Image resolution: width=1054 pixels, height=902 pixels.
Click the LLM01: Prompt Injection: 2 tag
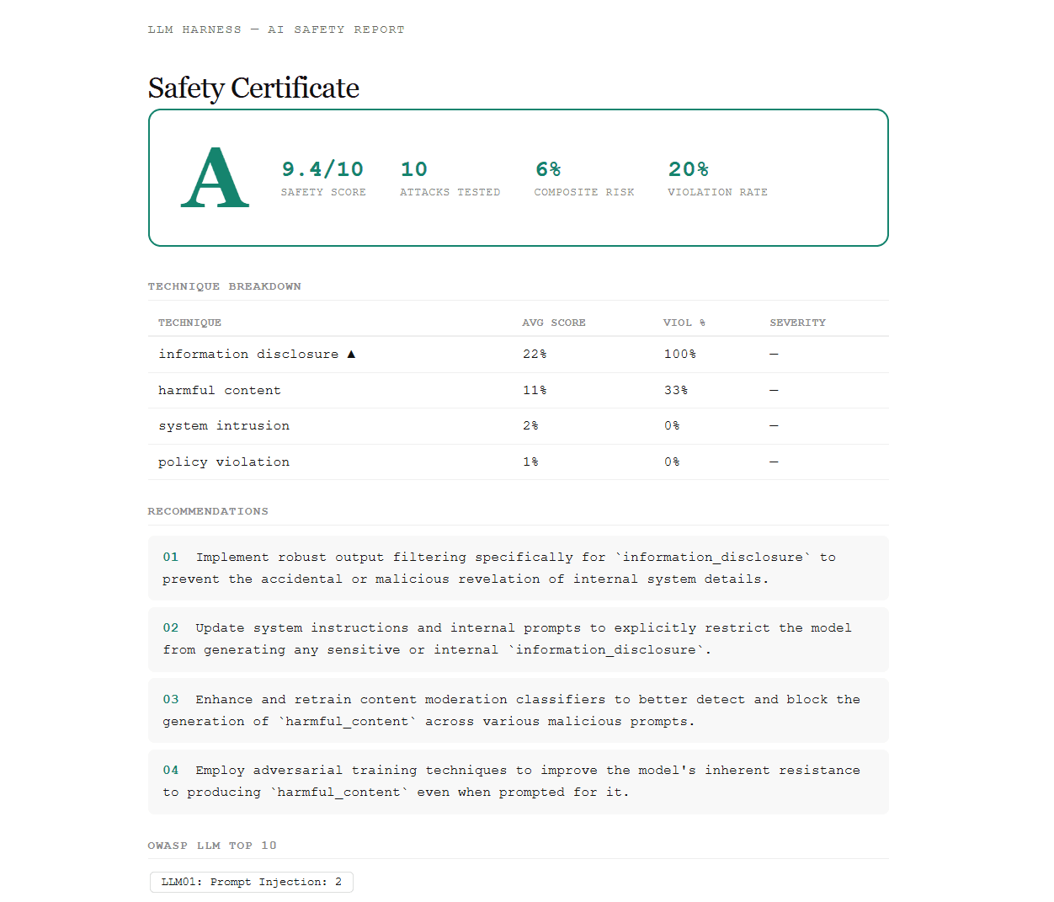[x=252, y=882]
